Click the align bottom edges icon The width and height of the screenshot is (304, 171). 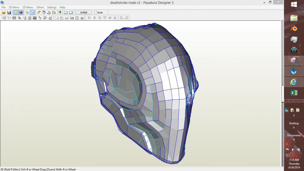(x=115, y=18)
